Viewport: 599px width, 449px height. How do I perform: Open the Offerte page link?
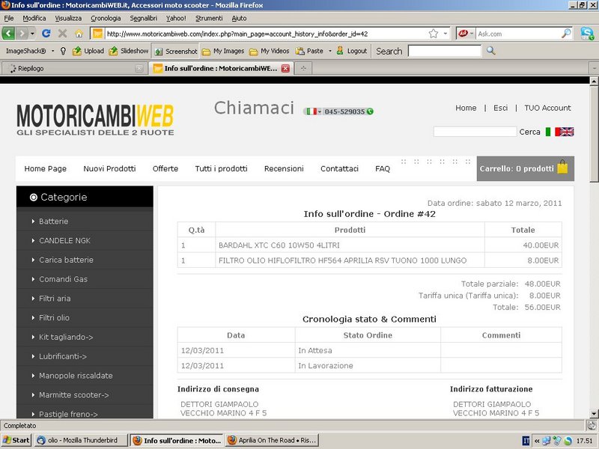pyautogui.click(x=165, y=169)
